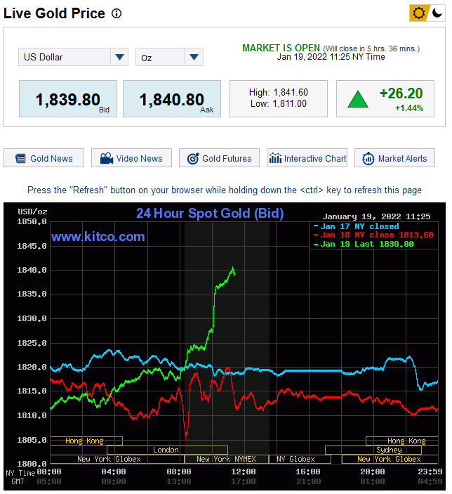452x494 pixels.
Task: Click the Jan 17 NY closed legend entry
Action: [x=357, y=226]
